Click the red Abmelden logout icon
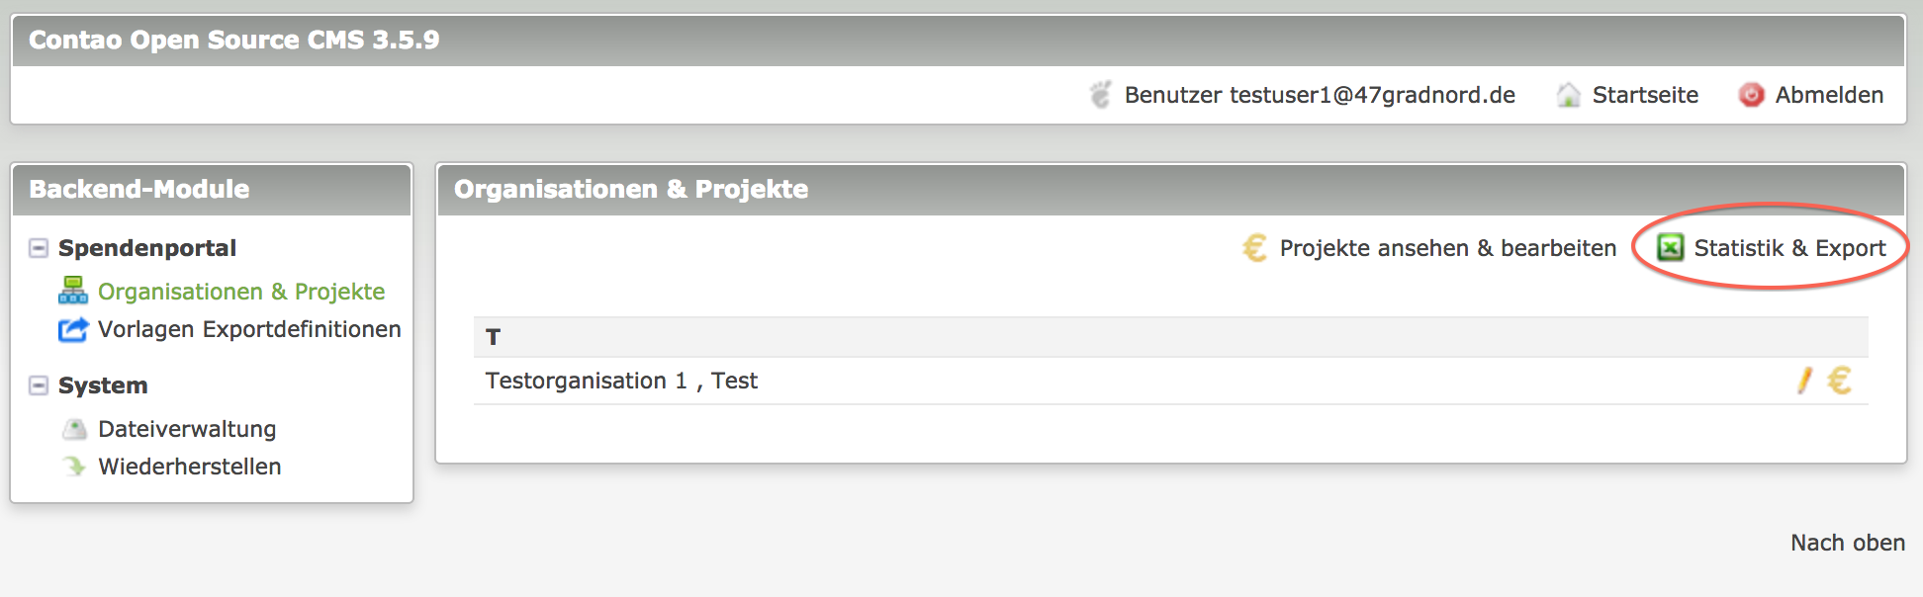This screenshot has height=597, width=1923. [1751, 95]
